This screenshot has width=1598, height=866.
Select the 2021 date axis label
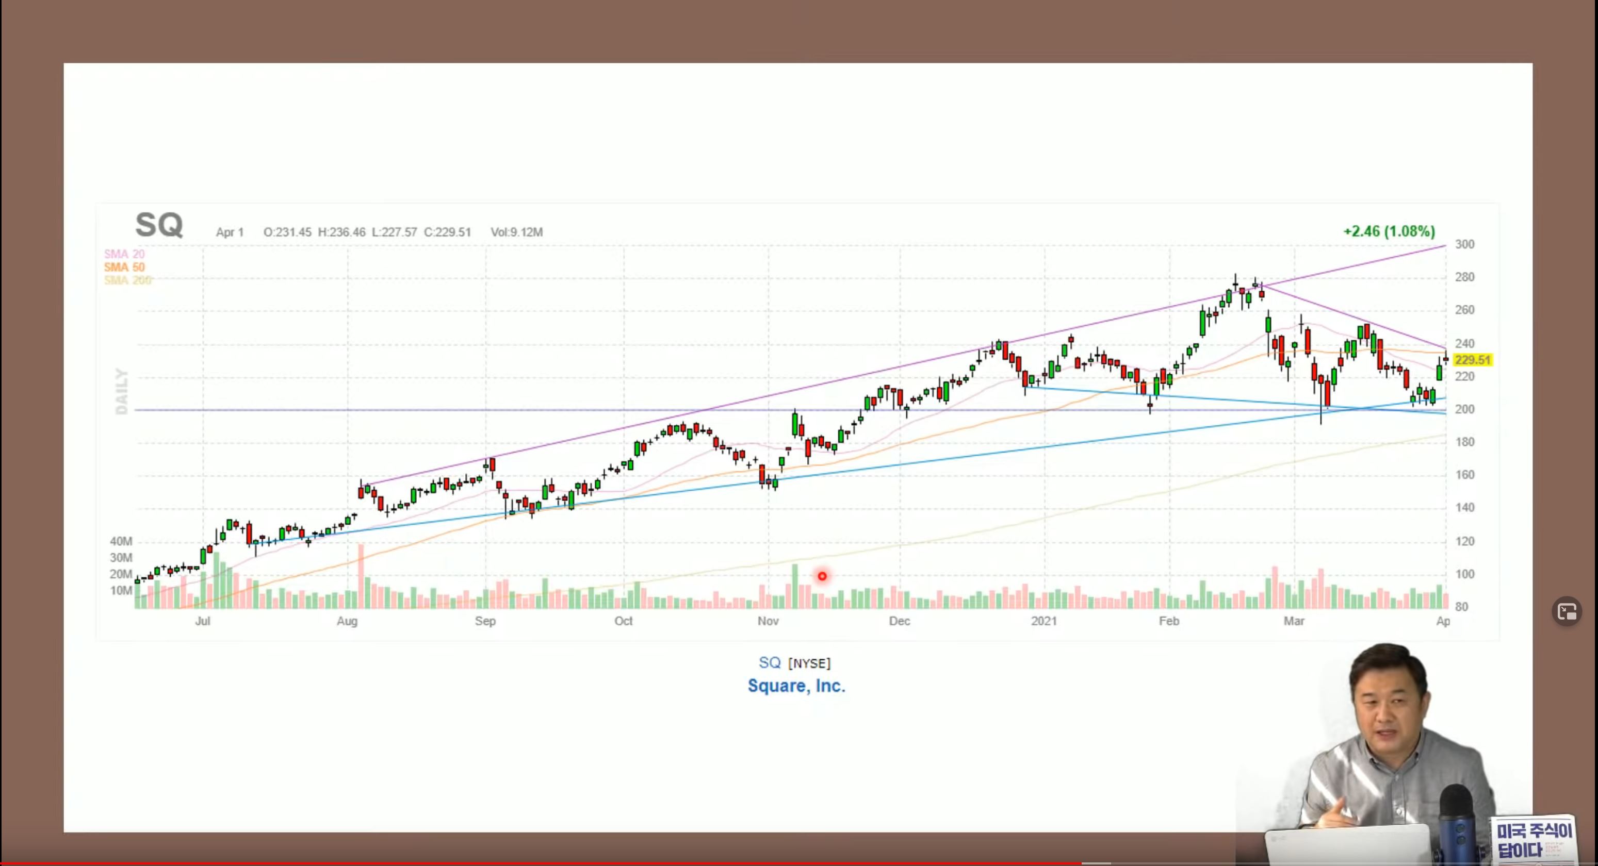[1043, 621]
